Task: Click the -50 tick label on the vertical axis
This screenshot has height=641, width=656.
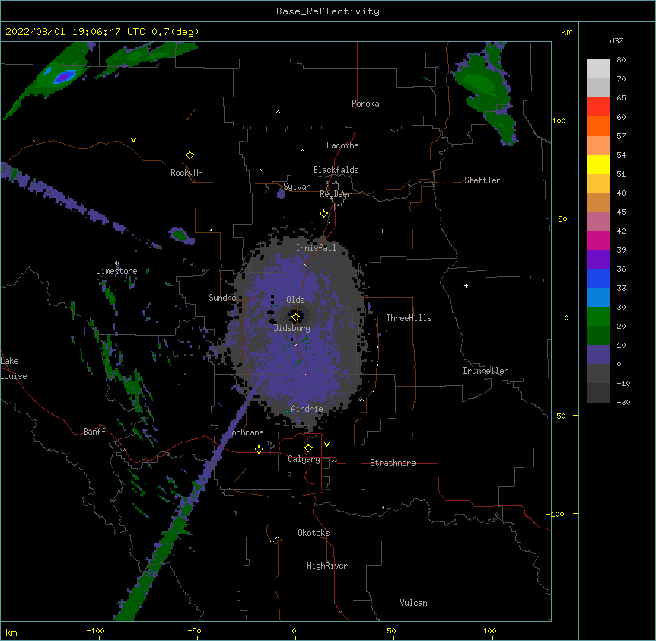Action: tap(559, 416)
